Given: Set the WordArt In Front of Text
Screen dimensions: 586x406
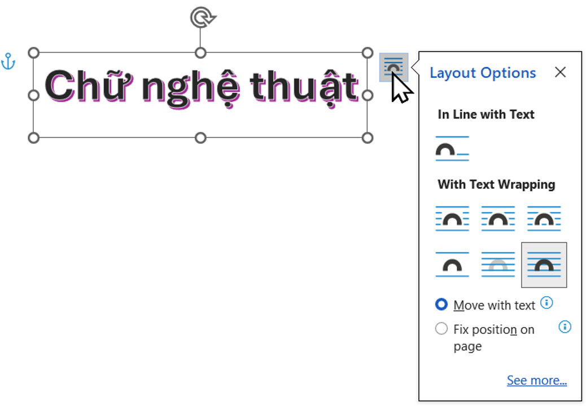Looking at the screenshot, I should pyautogui.click(x=543, y=264).
